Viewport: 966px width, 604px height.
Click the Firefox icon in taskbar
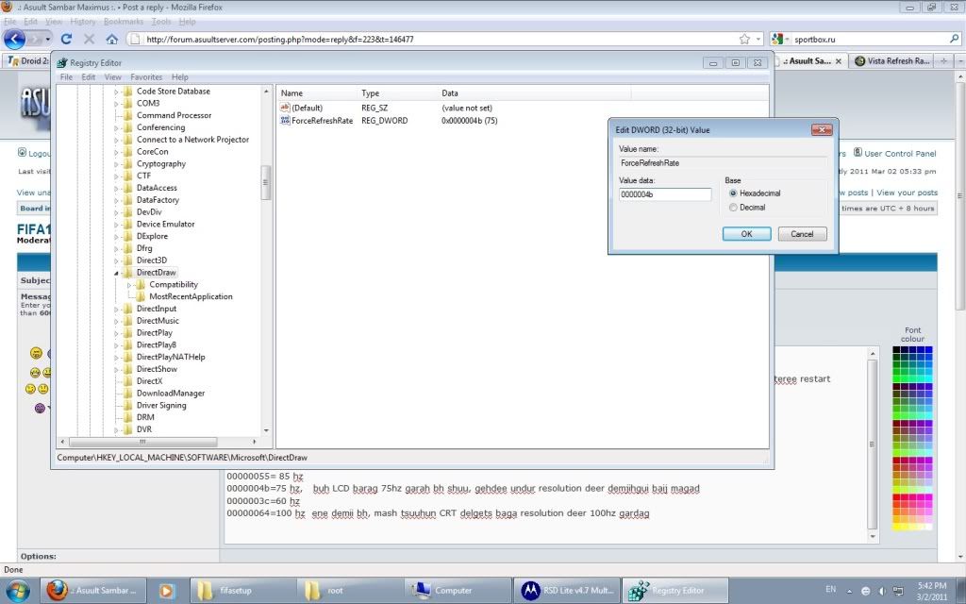coord(58,591)
